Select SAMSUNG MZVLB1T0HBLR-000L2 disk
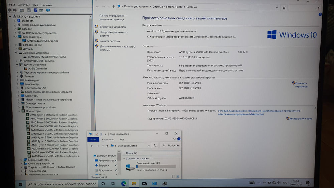Screen dimensions: 334x188 coord(47,57)
